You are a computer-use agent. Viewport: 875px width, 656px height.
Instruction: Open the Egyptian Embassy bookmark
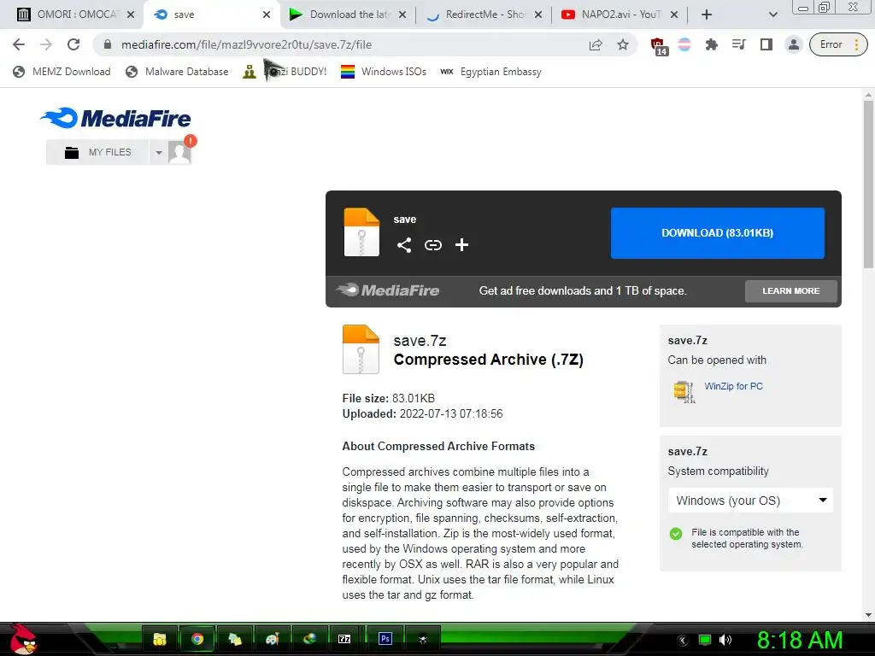pyautogui.click(x=490, y=72)
